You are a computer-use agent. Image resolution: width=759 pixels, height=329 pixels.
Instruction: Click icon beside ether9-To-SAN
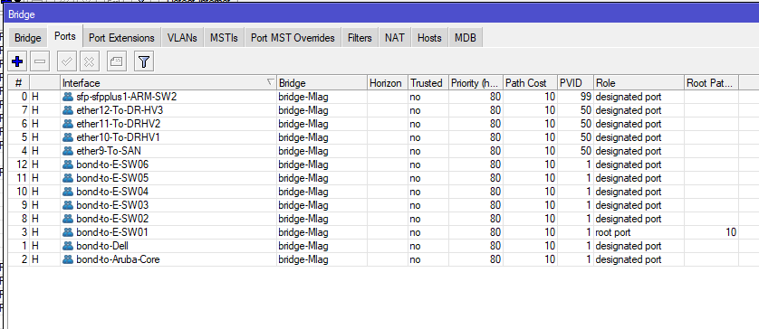tap(68, 151)
